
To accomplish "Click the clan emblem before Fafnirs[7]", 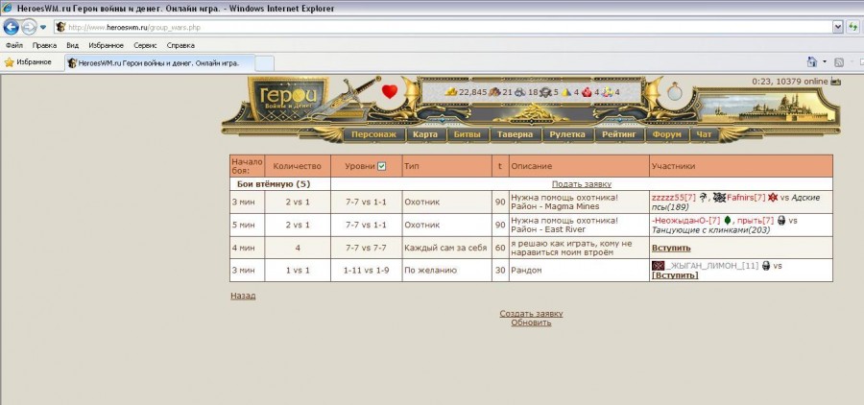I will [x=719, y=198].
